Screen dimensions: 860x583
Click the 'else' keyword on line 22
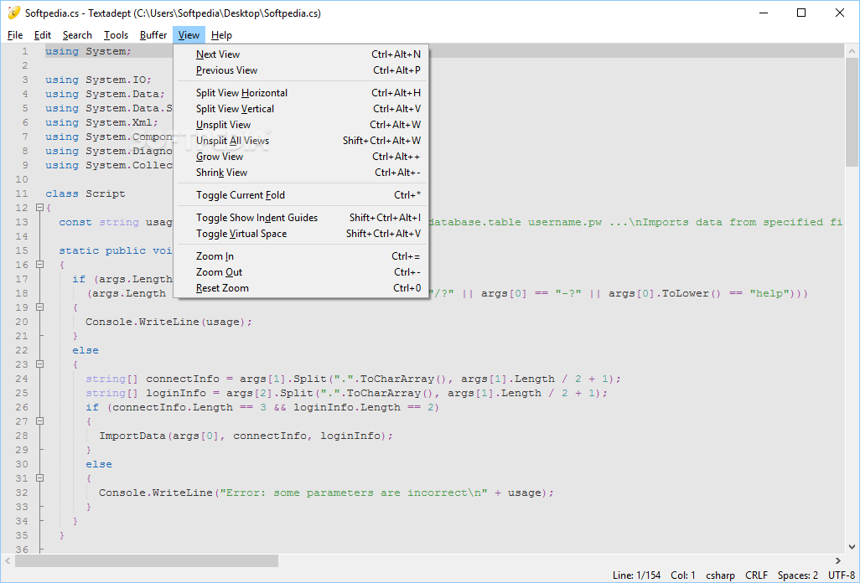[x=85, y=350]
